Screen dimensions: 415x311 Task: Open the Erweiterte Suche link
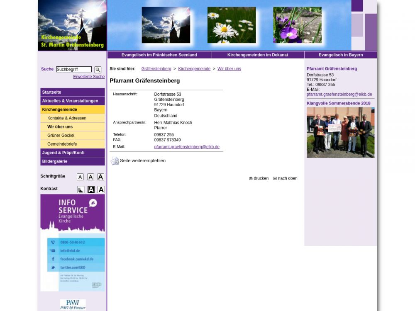pos(89,77)
